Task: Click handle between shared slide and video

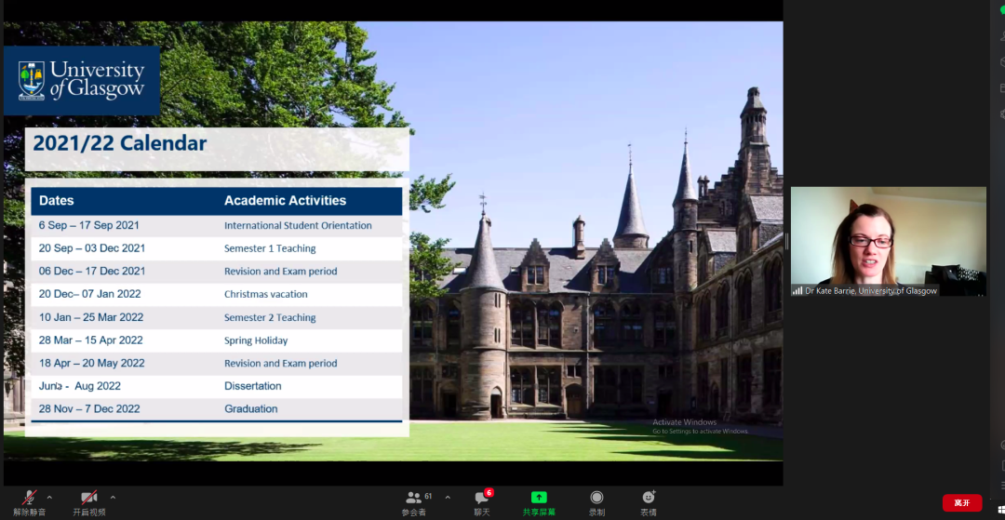Action: coord(786,242)
